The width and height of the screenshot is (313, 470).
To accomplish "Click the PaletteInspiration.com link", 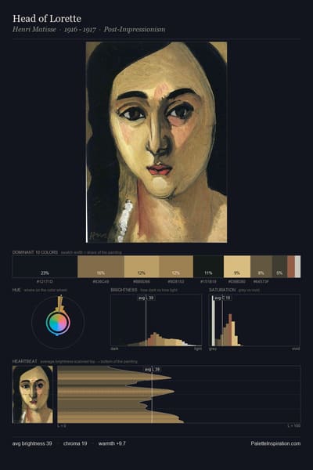I will (x=275, y=443).
